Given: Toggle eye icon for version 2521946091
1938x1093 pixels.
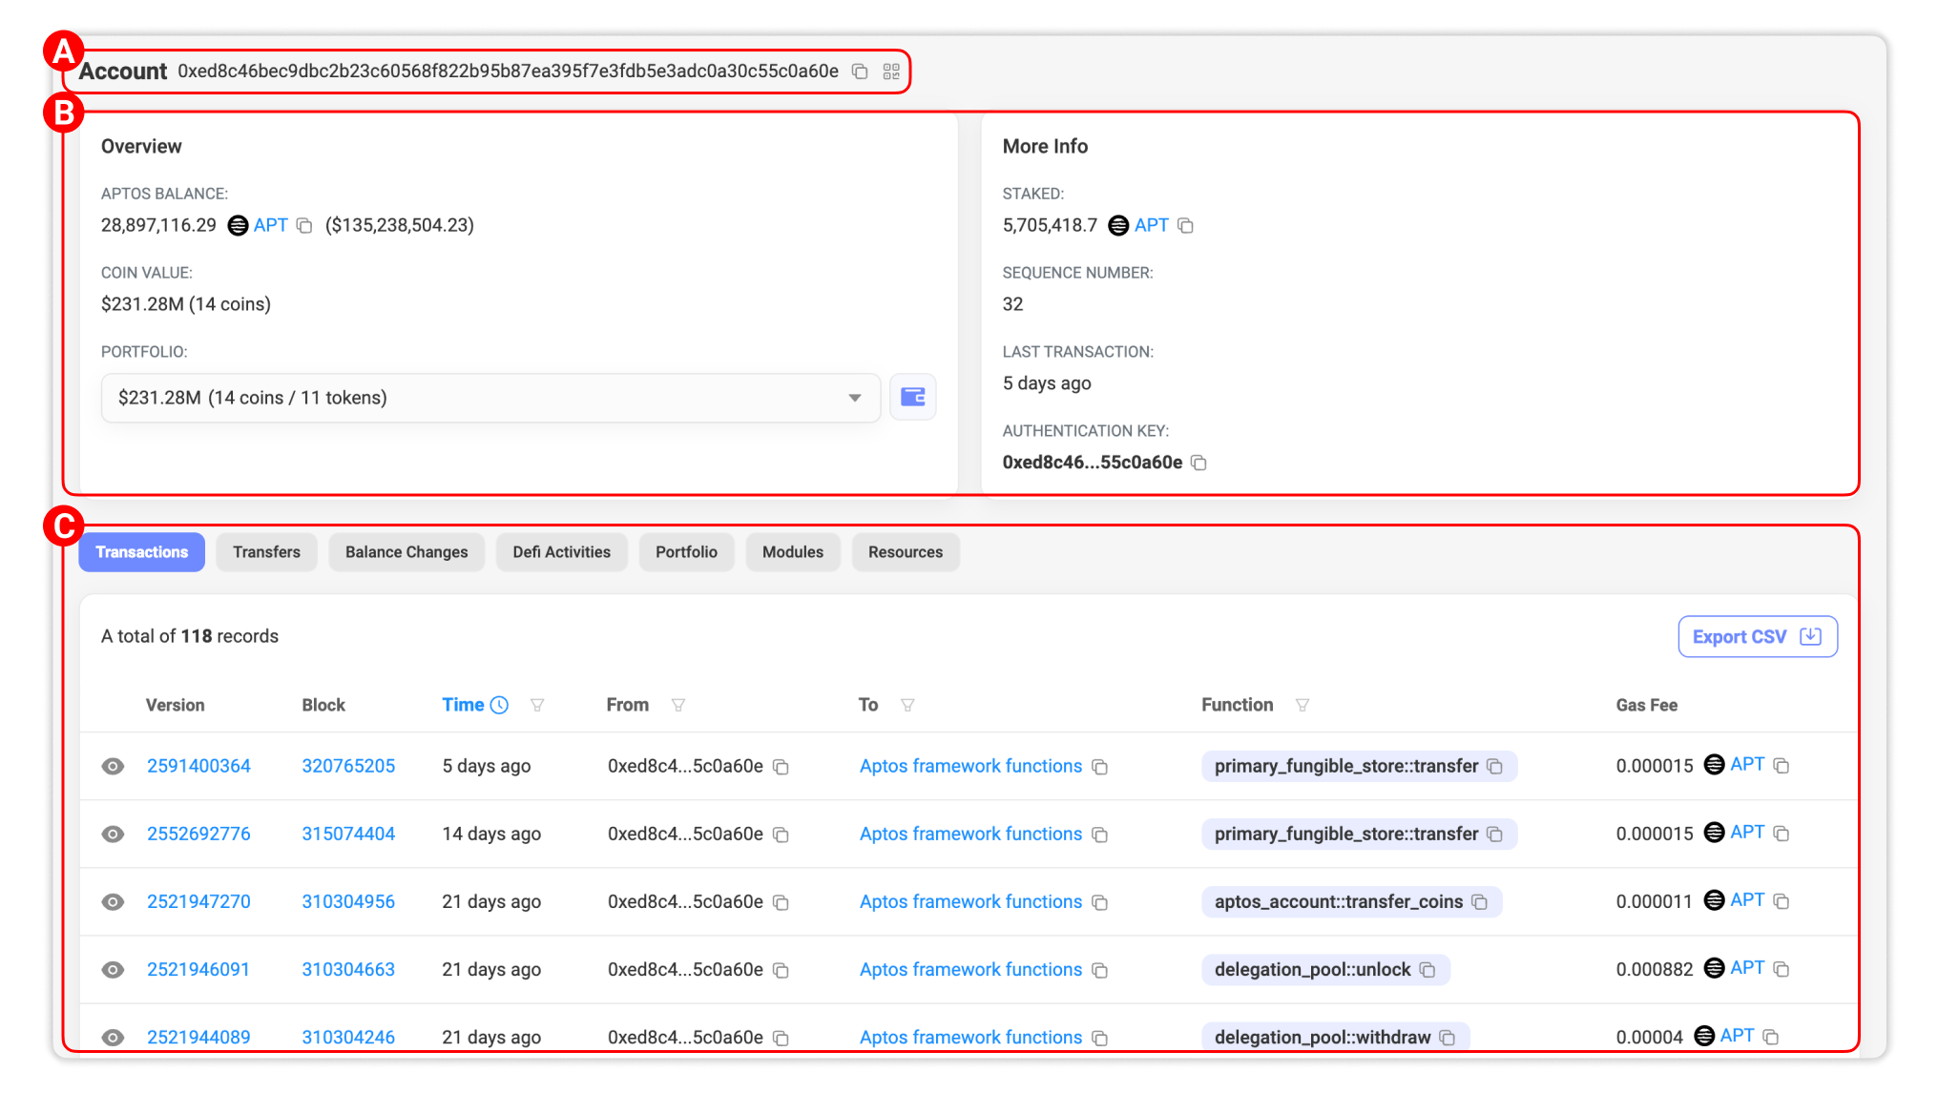Looking at the screenshot, I should click(x=113, y=970).
